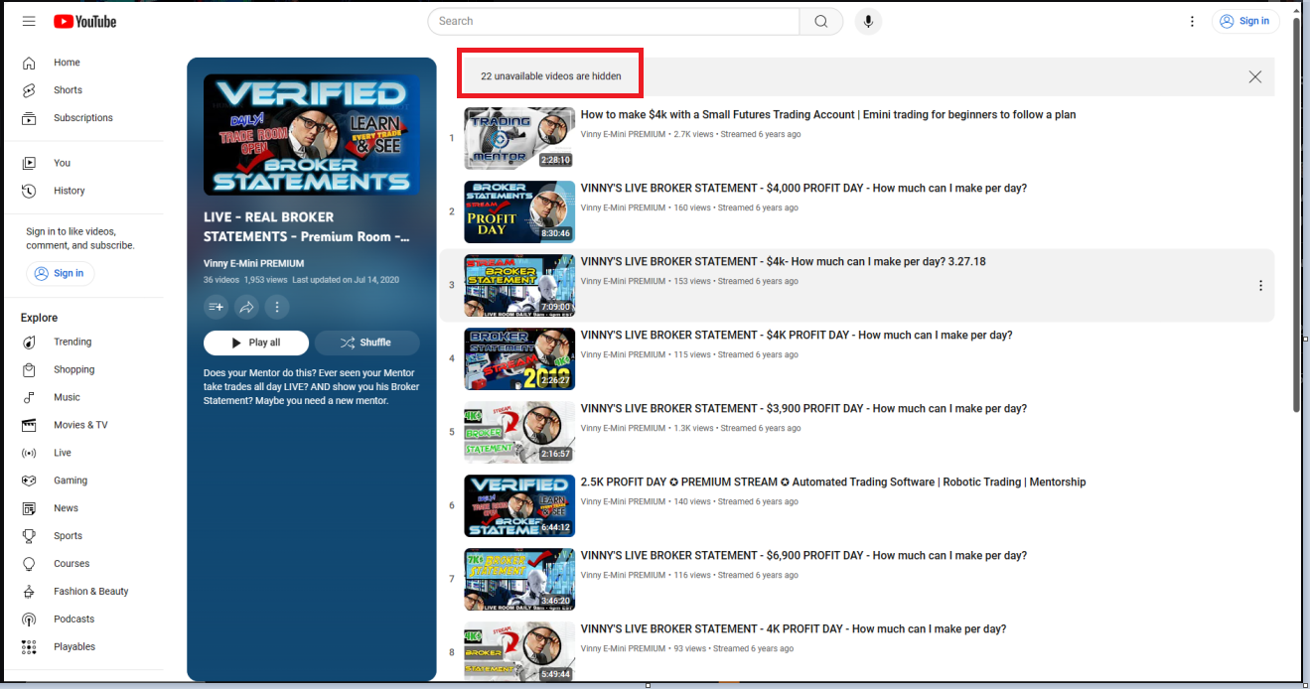Open video thumbnail with 2:16:57 duration
The height and width of the screenshot is (689, 1310).
[519, 432]
